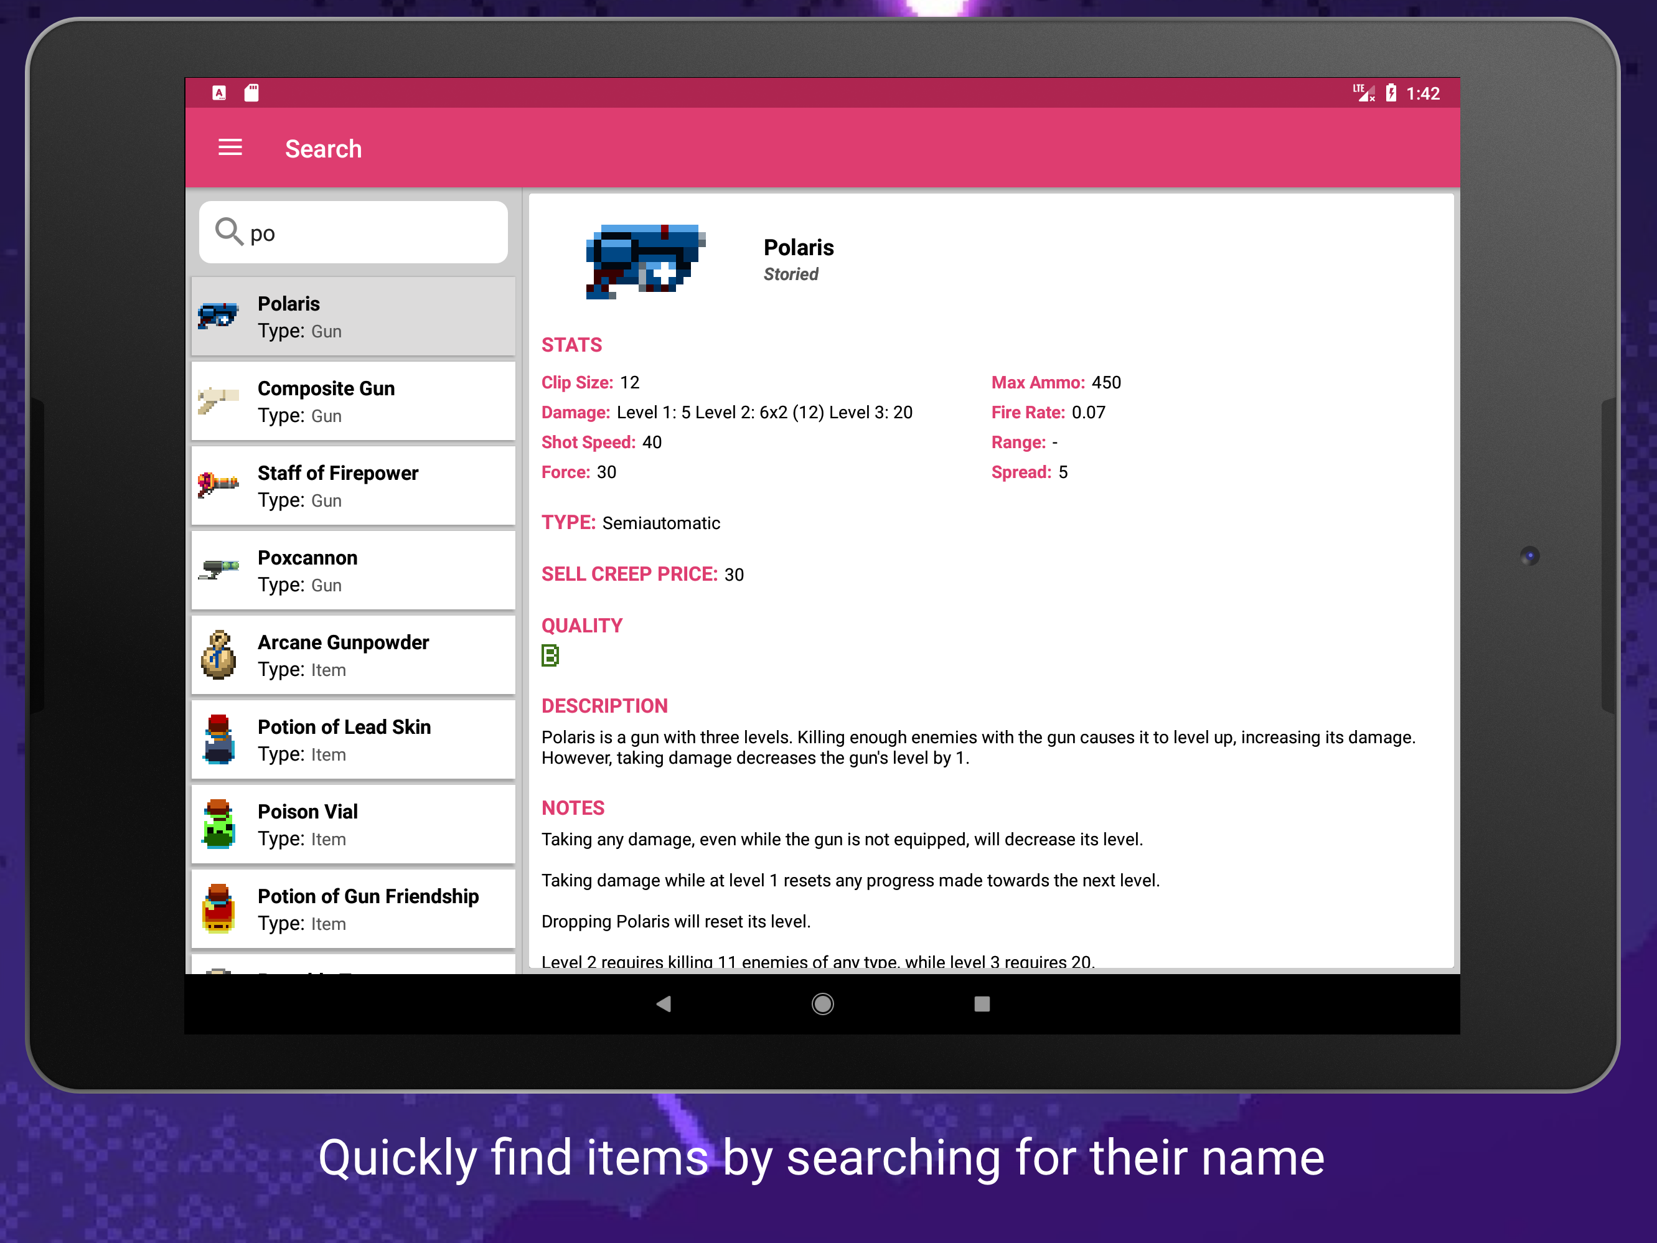Click the LTE signal status icon

pyautogui.click(x=1363, y=93)
